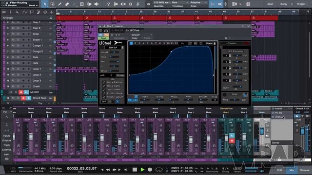The image size is (312, 175).
Task: Expand the Bus 1 Inserts window menu arrow
Action: [x=100, y=26]
